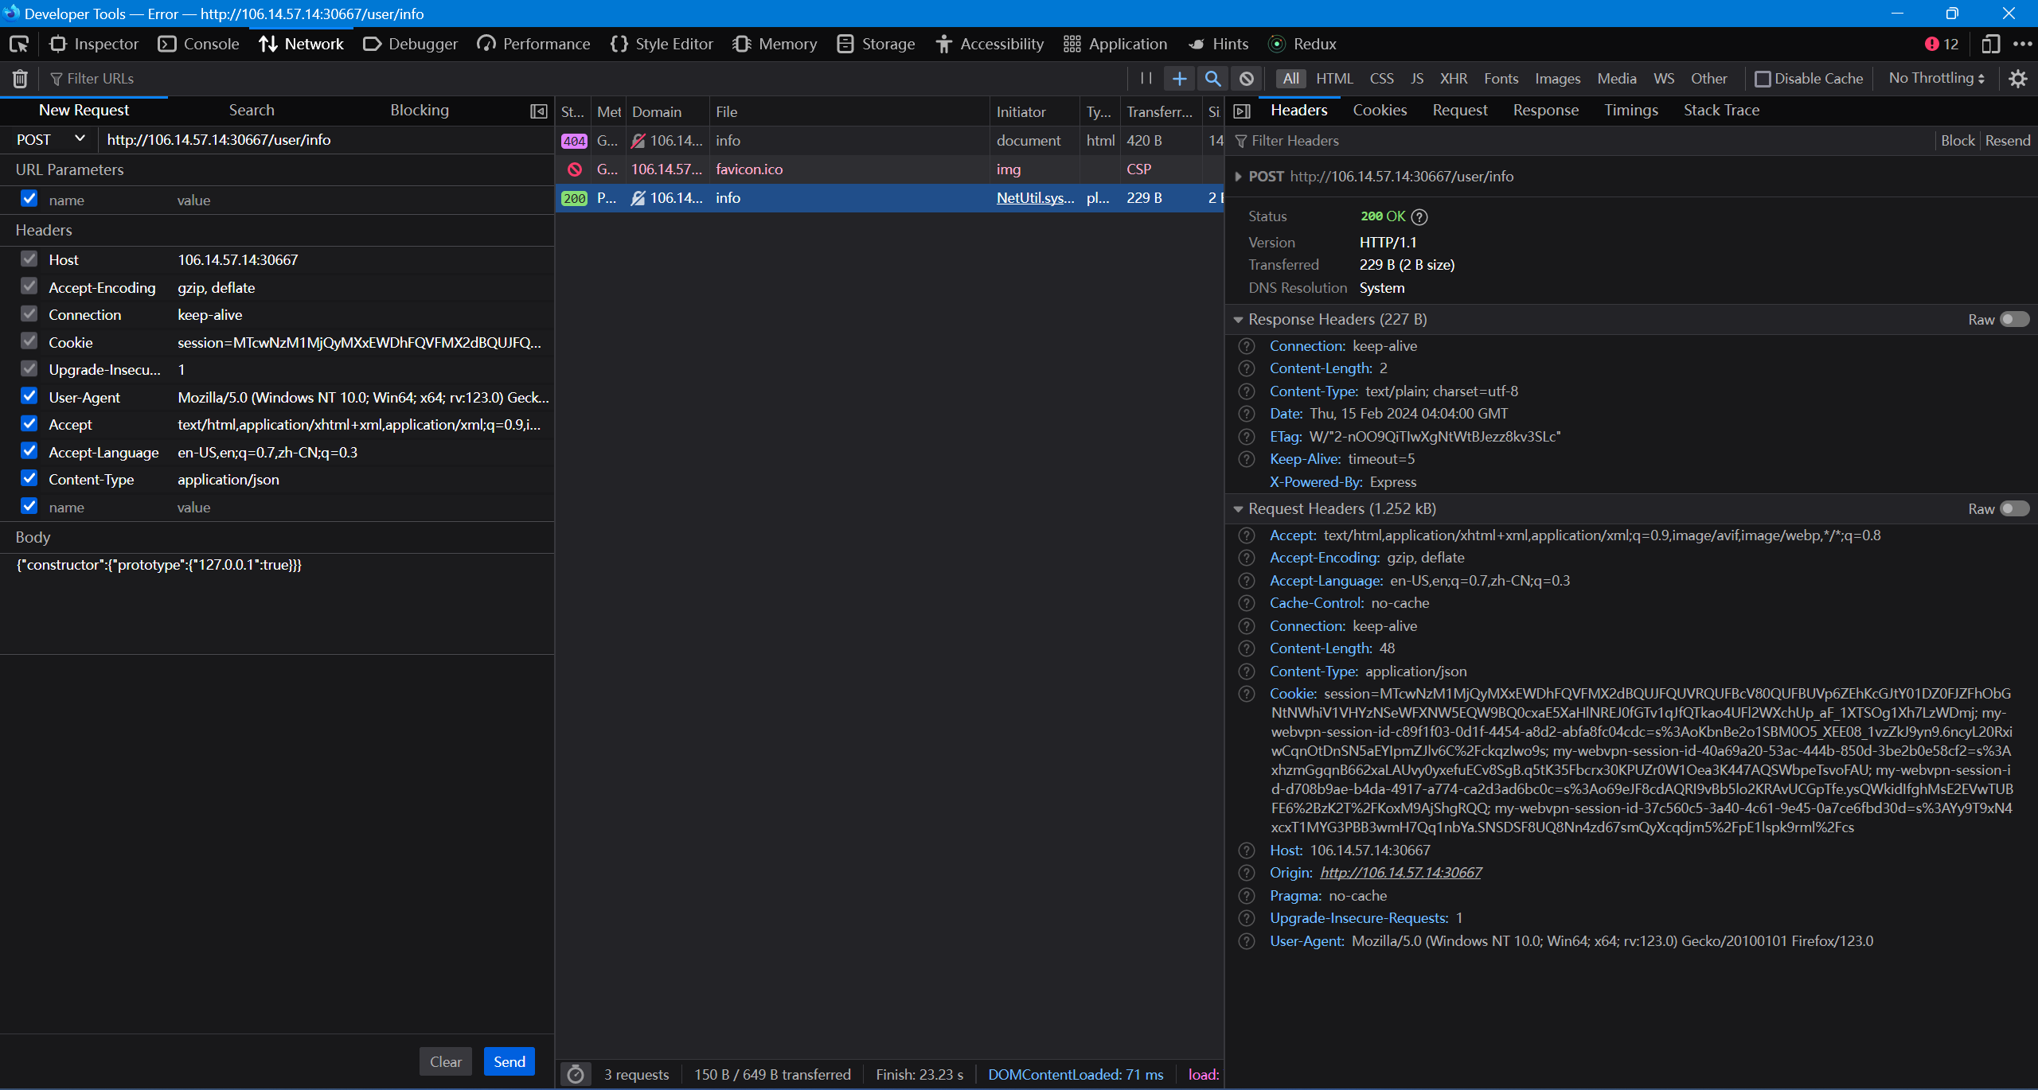Open the Timings tab
The width and height of the screenshot is (2038, 1090).
click(x=1630, y=110)
